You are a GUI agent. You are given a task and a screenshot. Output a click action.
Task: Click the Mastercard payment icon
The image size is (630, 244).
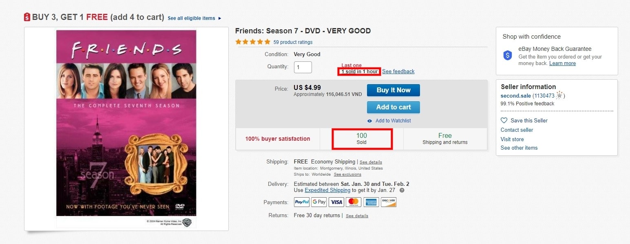[354, 202]
